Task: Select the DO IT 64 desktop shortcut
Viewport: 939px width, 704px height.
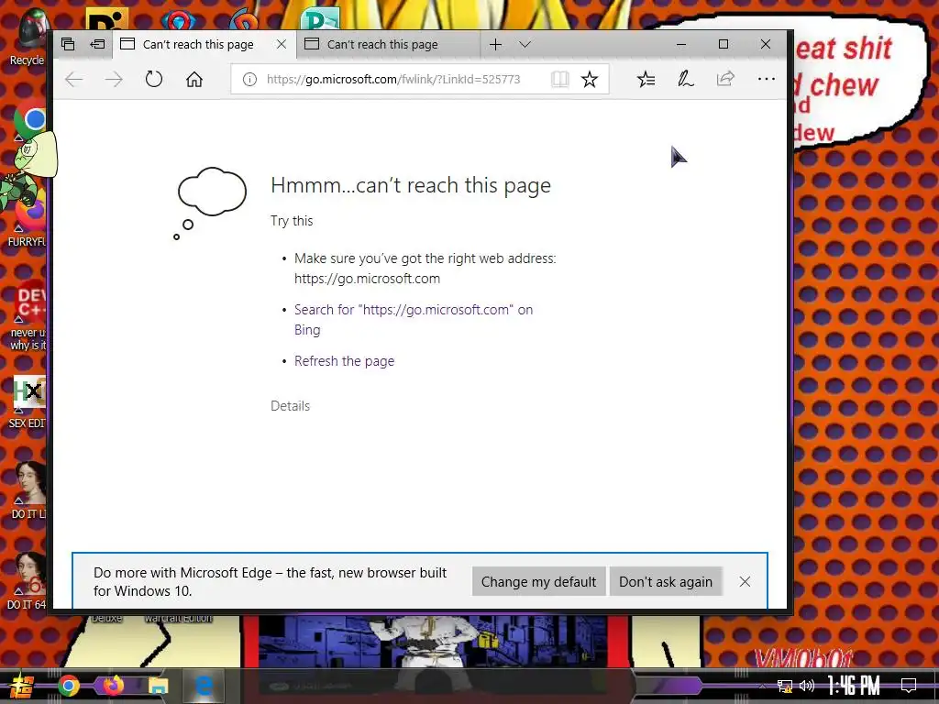Action: point(27,580)
